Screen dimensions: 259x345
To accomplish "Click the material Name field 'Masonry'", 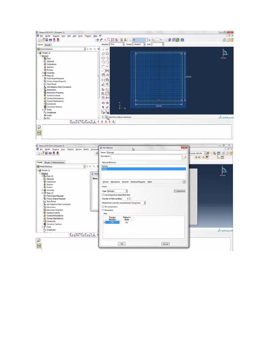I will point(147,152).
